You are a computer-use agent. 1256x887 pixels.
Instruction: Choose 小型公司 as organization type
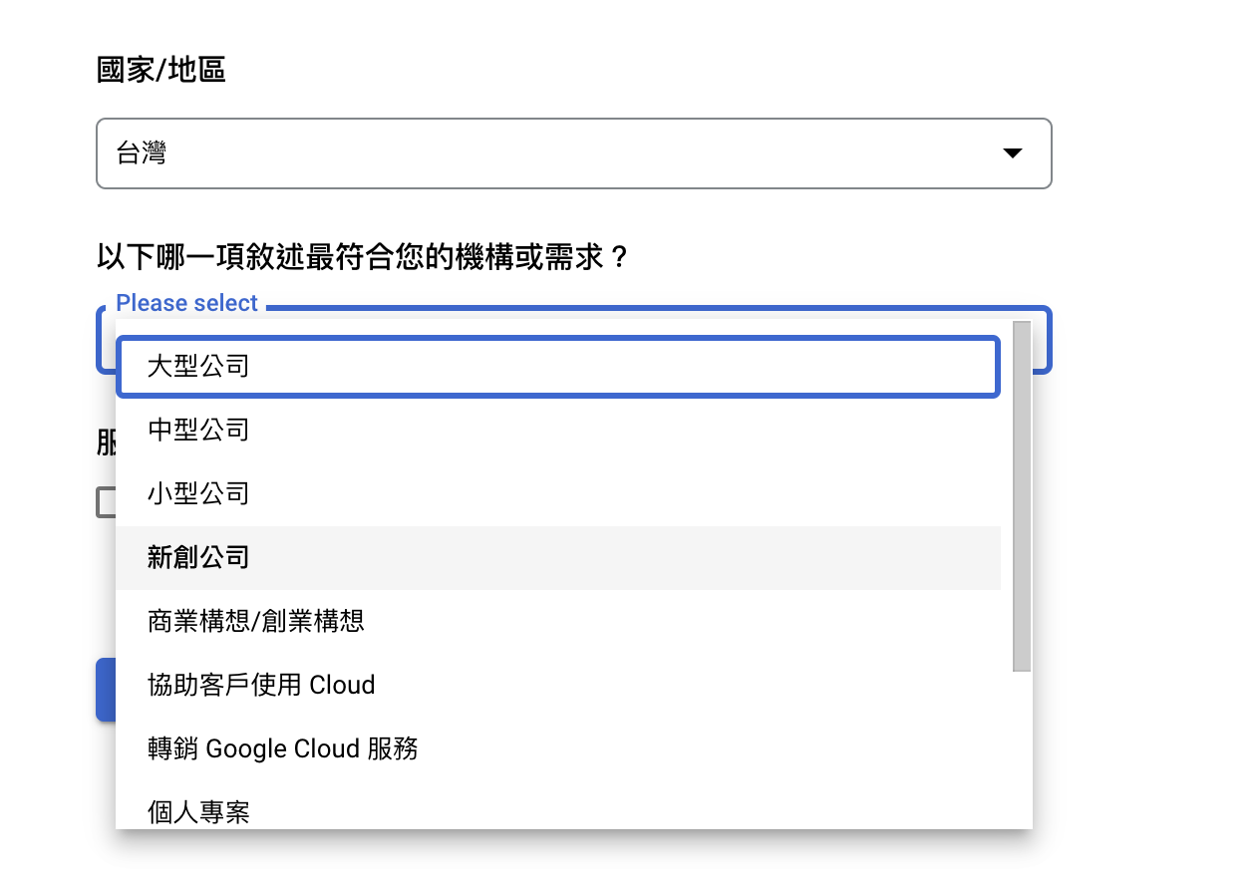558,493
